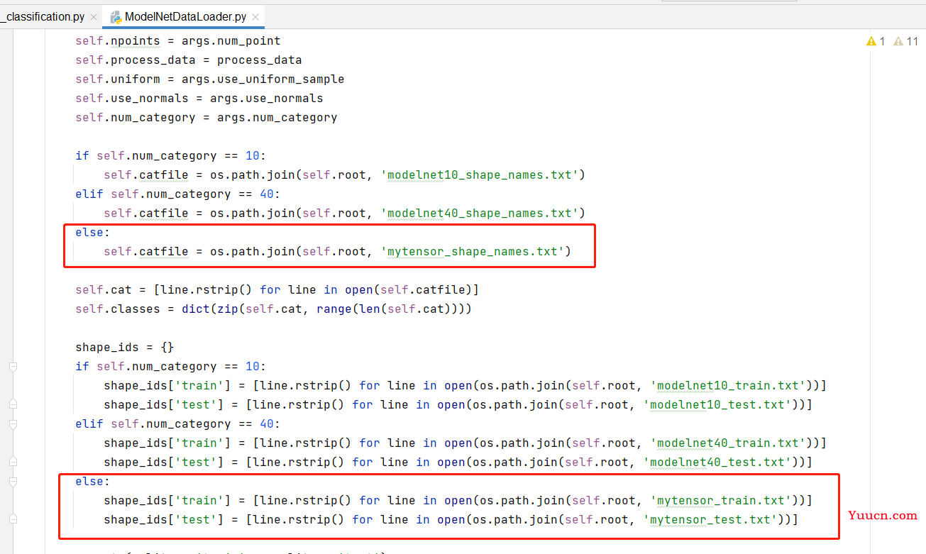Select the ModelNetDataLoader.py editor tab
926x554 pixels.
(185, 16)
